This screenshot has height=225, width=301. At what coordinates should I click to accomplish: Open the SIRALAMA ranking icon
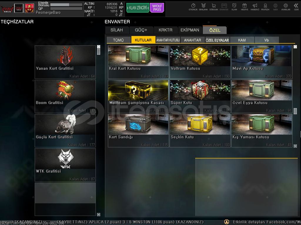click(x=203, y=7)
